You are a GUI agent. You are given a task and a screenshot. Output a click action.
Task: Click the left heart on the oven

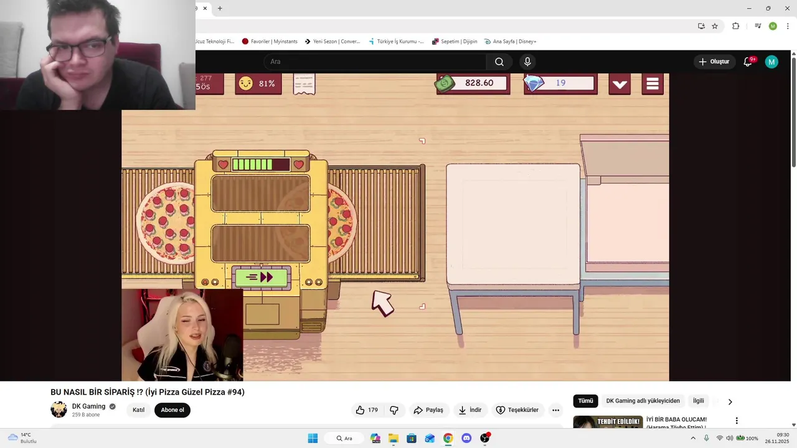(x=223, y=164)
